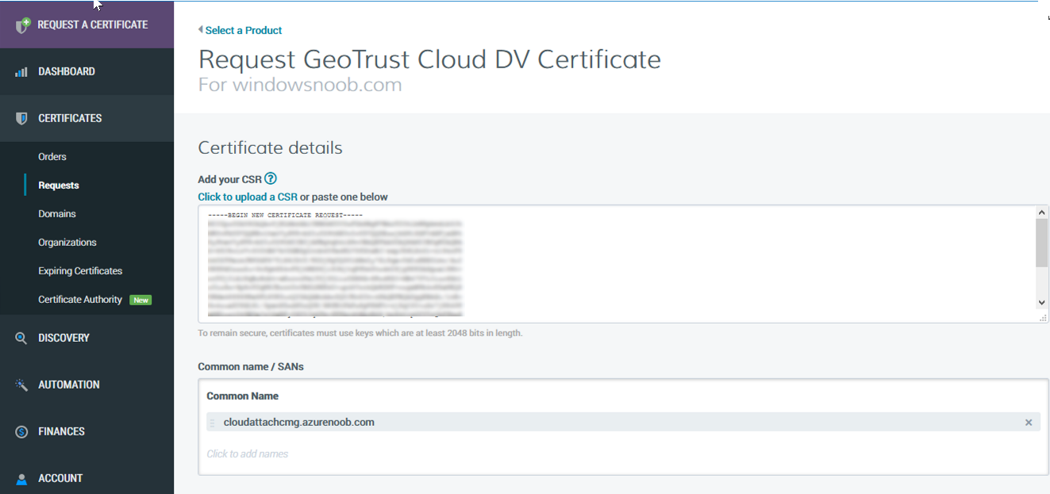Click the back arrow before Select a Product
This screenshot has height=494, width=1050.
(x=201, y=30)
